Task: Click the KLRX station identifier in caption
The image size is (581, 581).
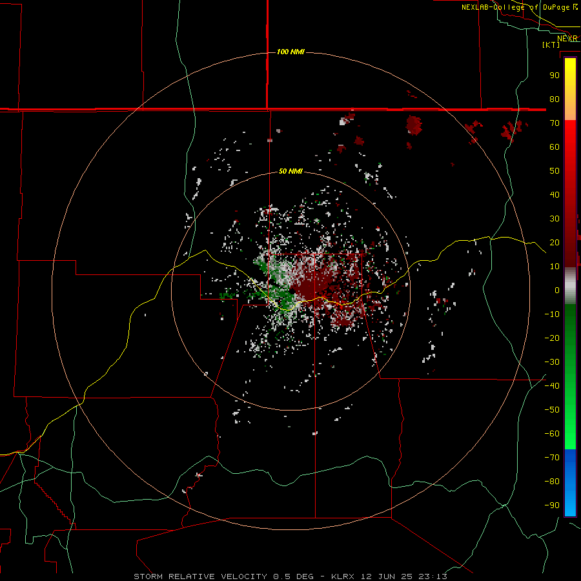Action: [342, 576]
